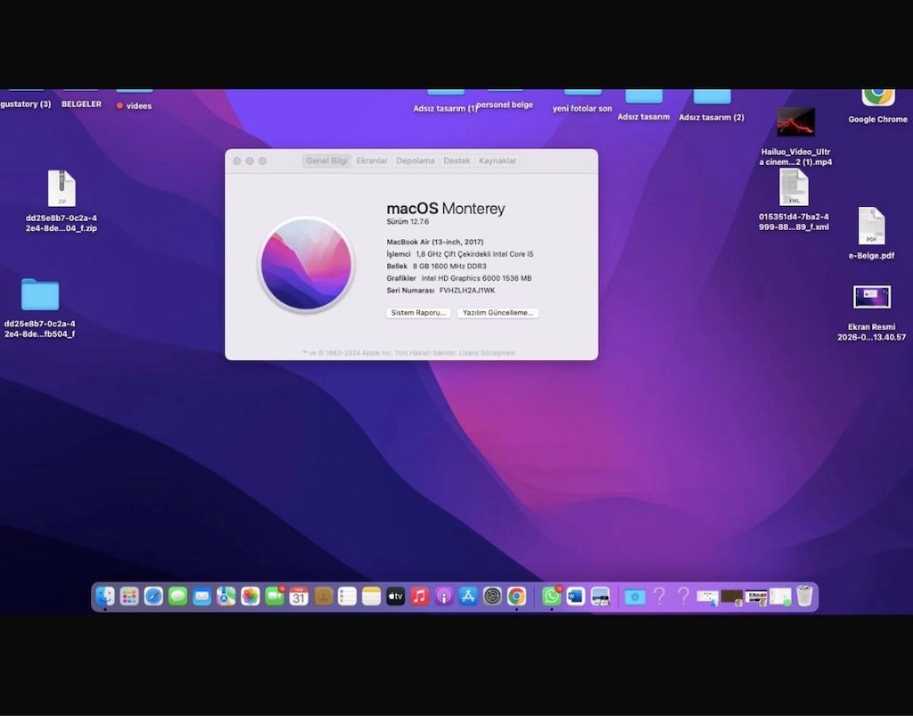Open the Lisans Sözleşmesi link
Image resolution: width=913 pixels, height=716 pixels.
[x=487, y=353]
